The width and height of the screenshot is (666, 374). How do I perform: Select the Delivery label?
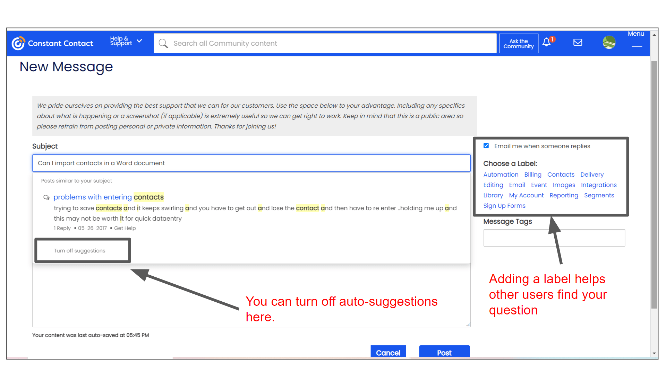tap(592, 175)
